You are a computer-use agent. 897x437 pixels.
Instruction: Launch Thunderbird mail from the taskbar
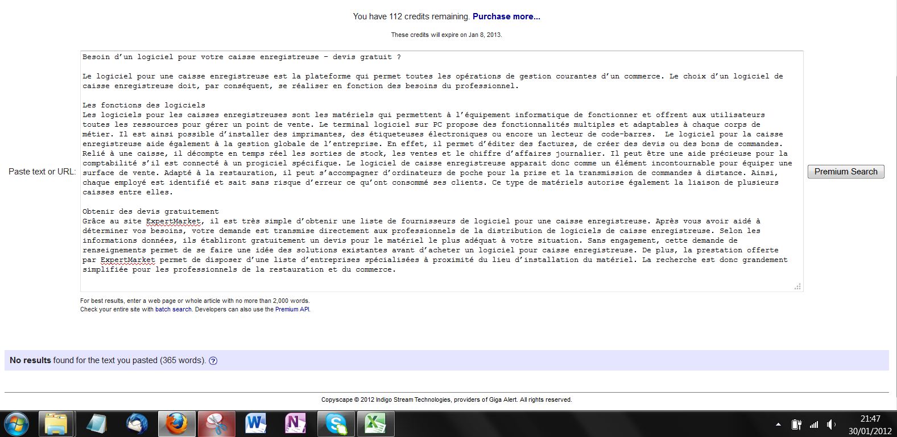coord(137,424)
